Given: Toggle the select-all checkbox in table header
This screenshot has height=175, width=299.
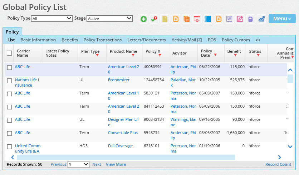Looking at the screenshot, I should 10,53.
